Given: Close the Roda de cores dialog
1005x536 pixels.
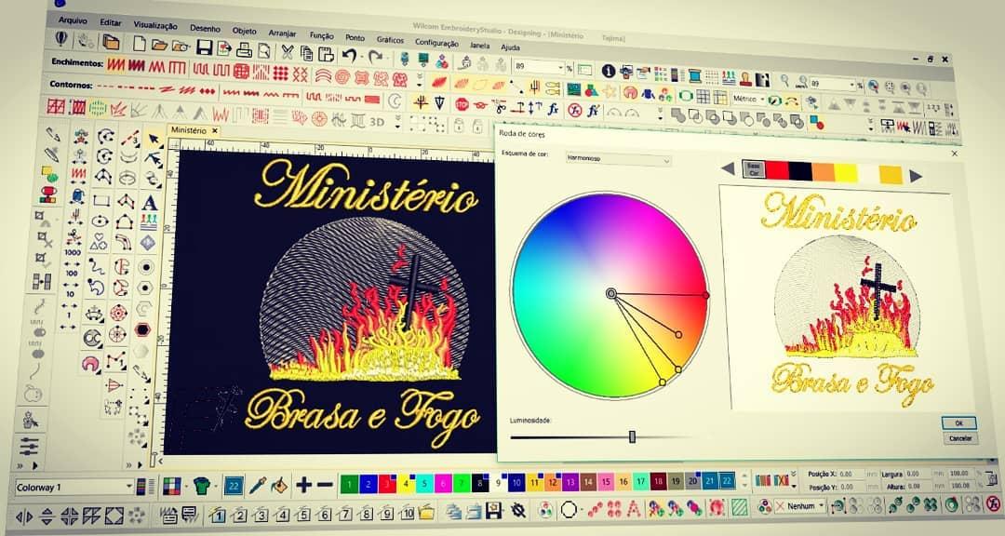Looking at the screenshot, I should pyautogui.click(x=955, y=154).
